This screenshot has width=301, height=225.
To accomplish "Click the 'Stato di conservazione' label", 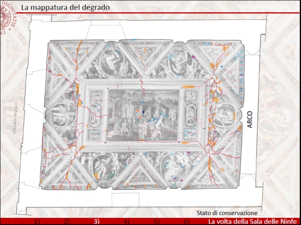I will [227, 213].
